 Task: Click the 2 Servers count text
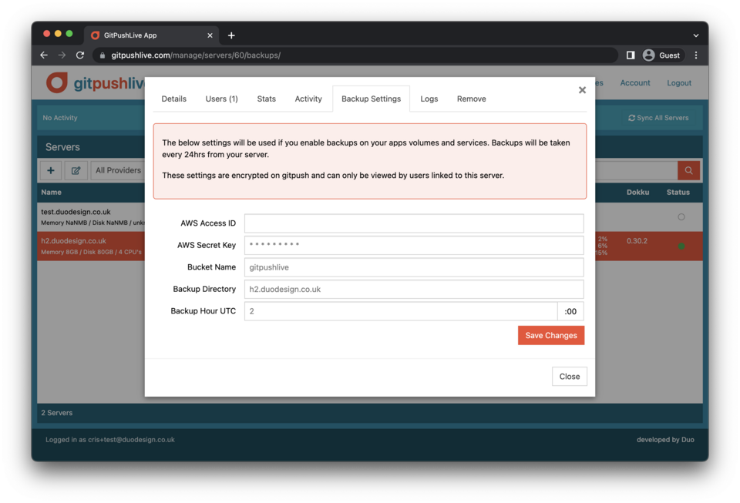[56, 412]
